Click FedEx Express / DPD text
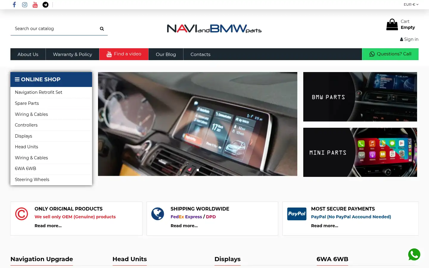The image size is (429, 268). point(193,217)
